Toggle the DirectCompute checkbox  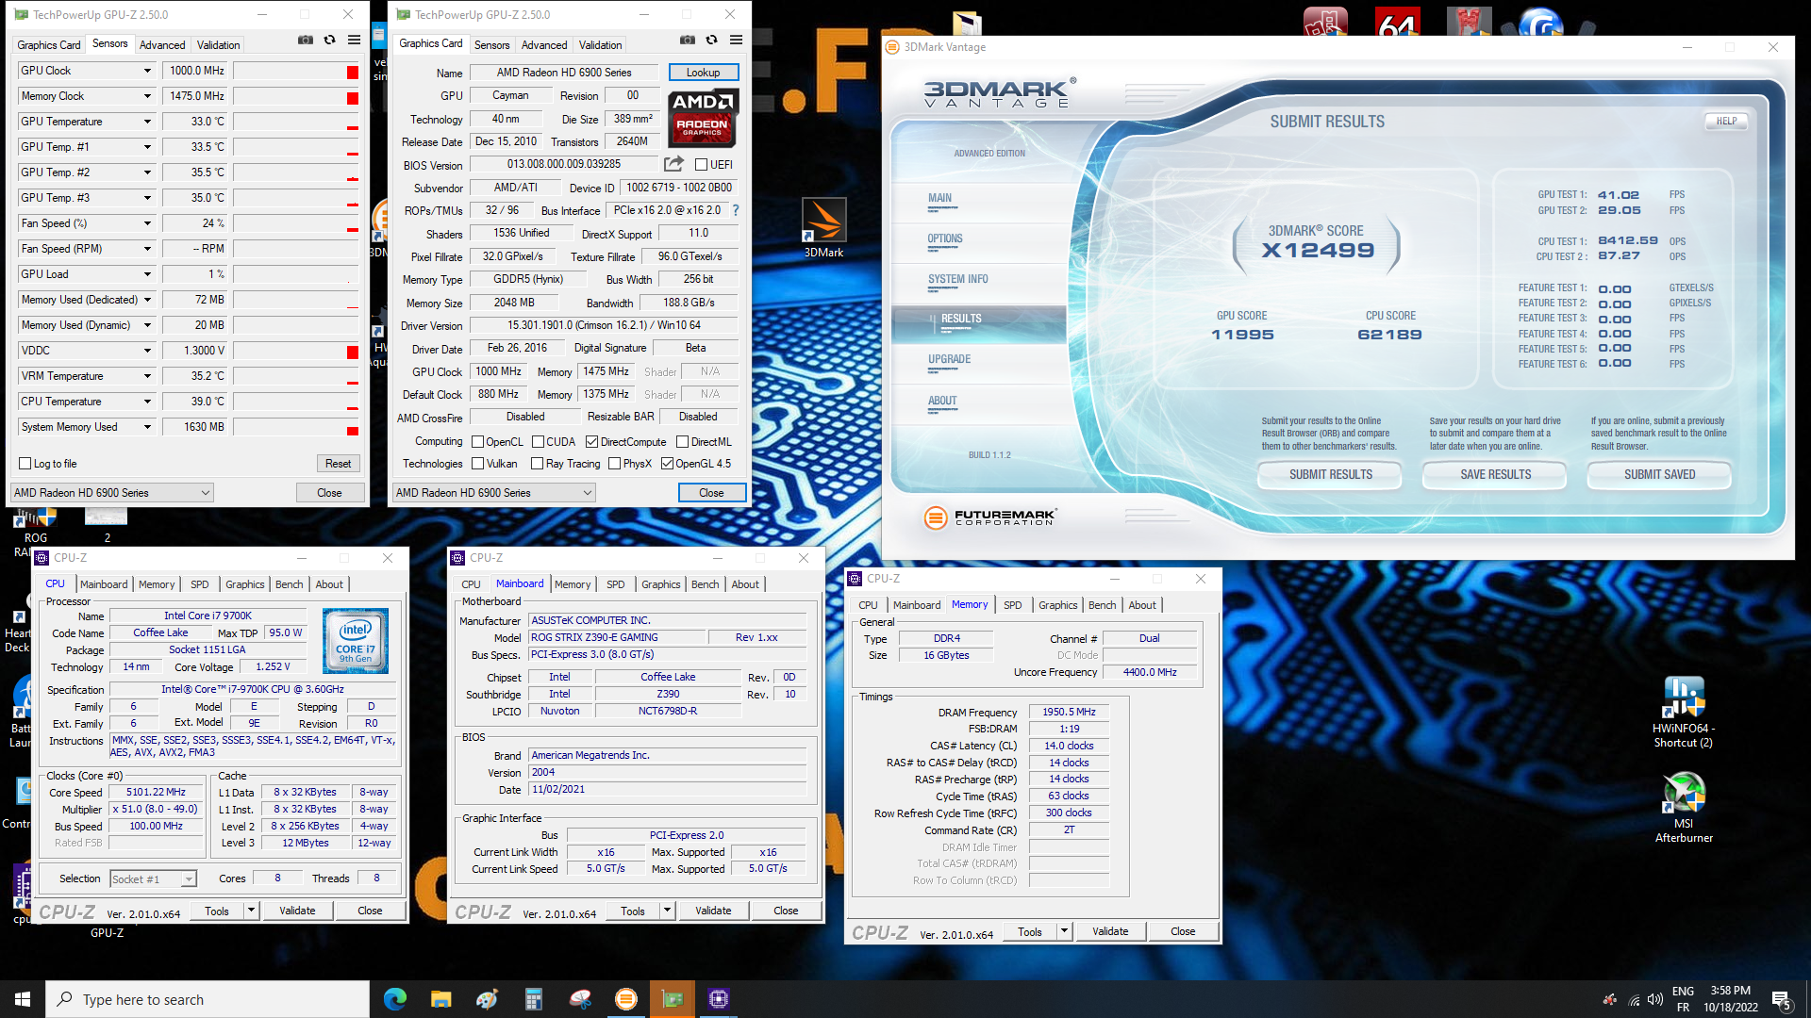click(591, 442)
